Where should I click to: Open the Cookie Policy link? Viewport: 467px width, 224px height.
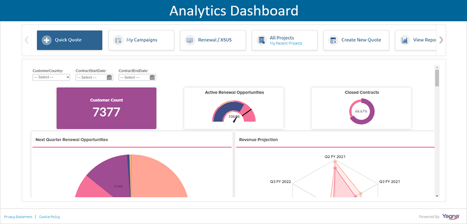(50, 217)
